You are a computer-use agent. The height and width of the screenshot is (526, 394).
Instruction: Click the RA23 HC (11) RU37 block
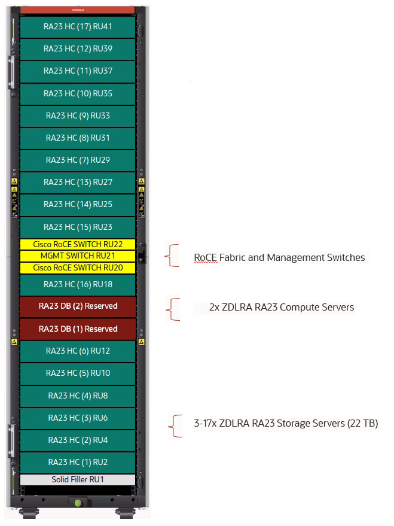(78, 71)
